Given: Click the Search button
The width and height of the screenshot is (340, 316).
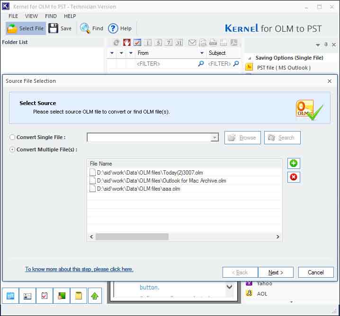Looking at the screenshot, I should (x=282, y=138).
